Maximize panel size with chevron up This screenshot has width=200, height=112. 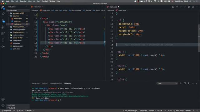[193, 83]
